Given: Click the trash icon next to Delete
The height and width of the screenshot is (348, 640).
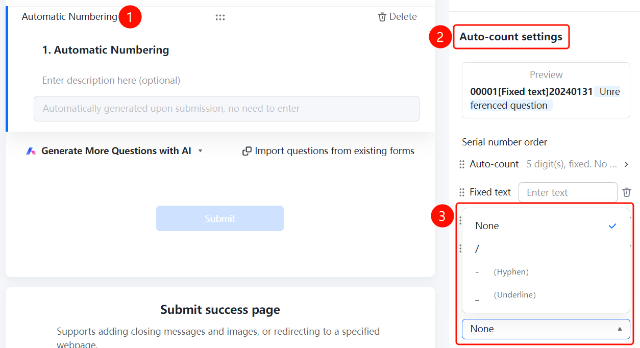Looking at the screenshot, I should coord(382,17).
